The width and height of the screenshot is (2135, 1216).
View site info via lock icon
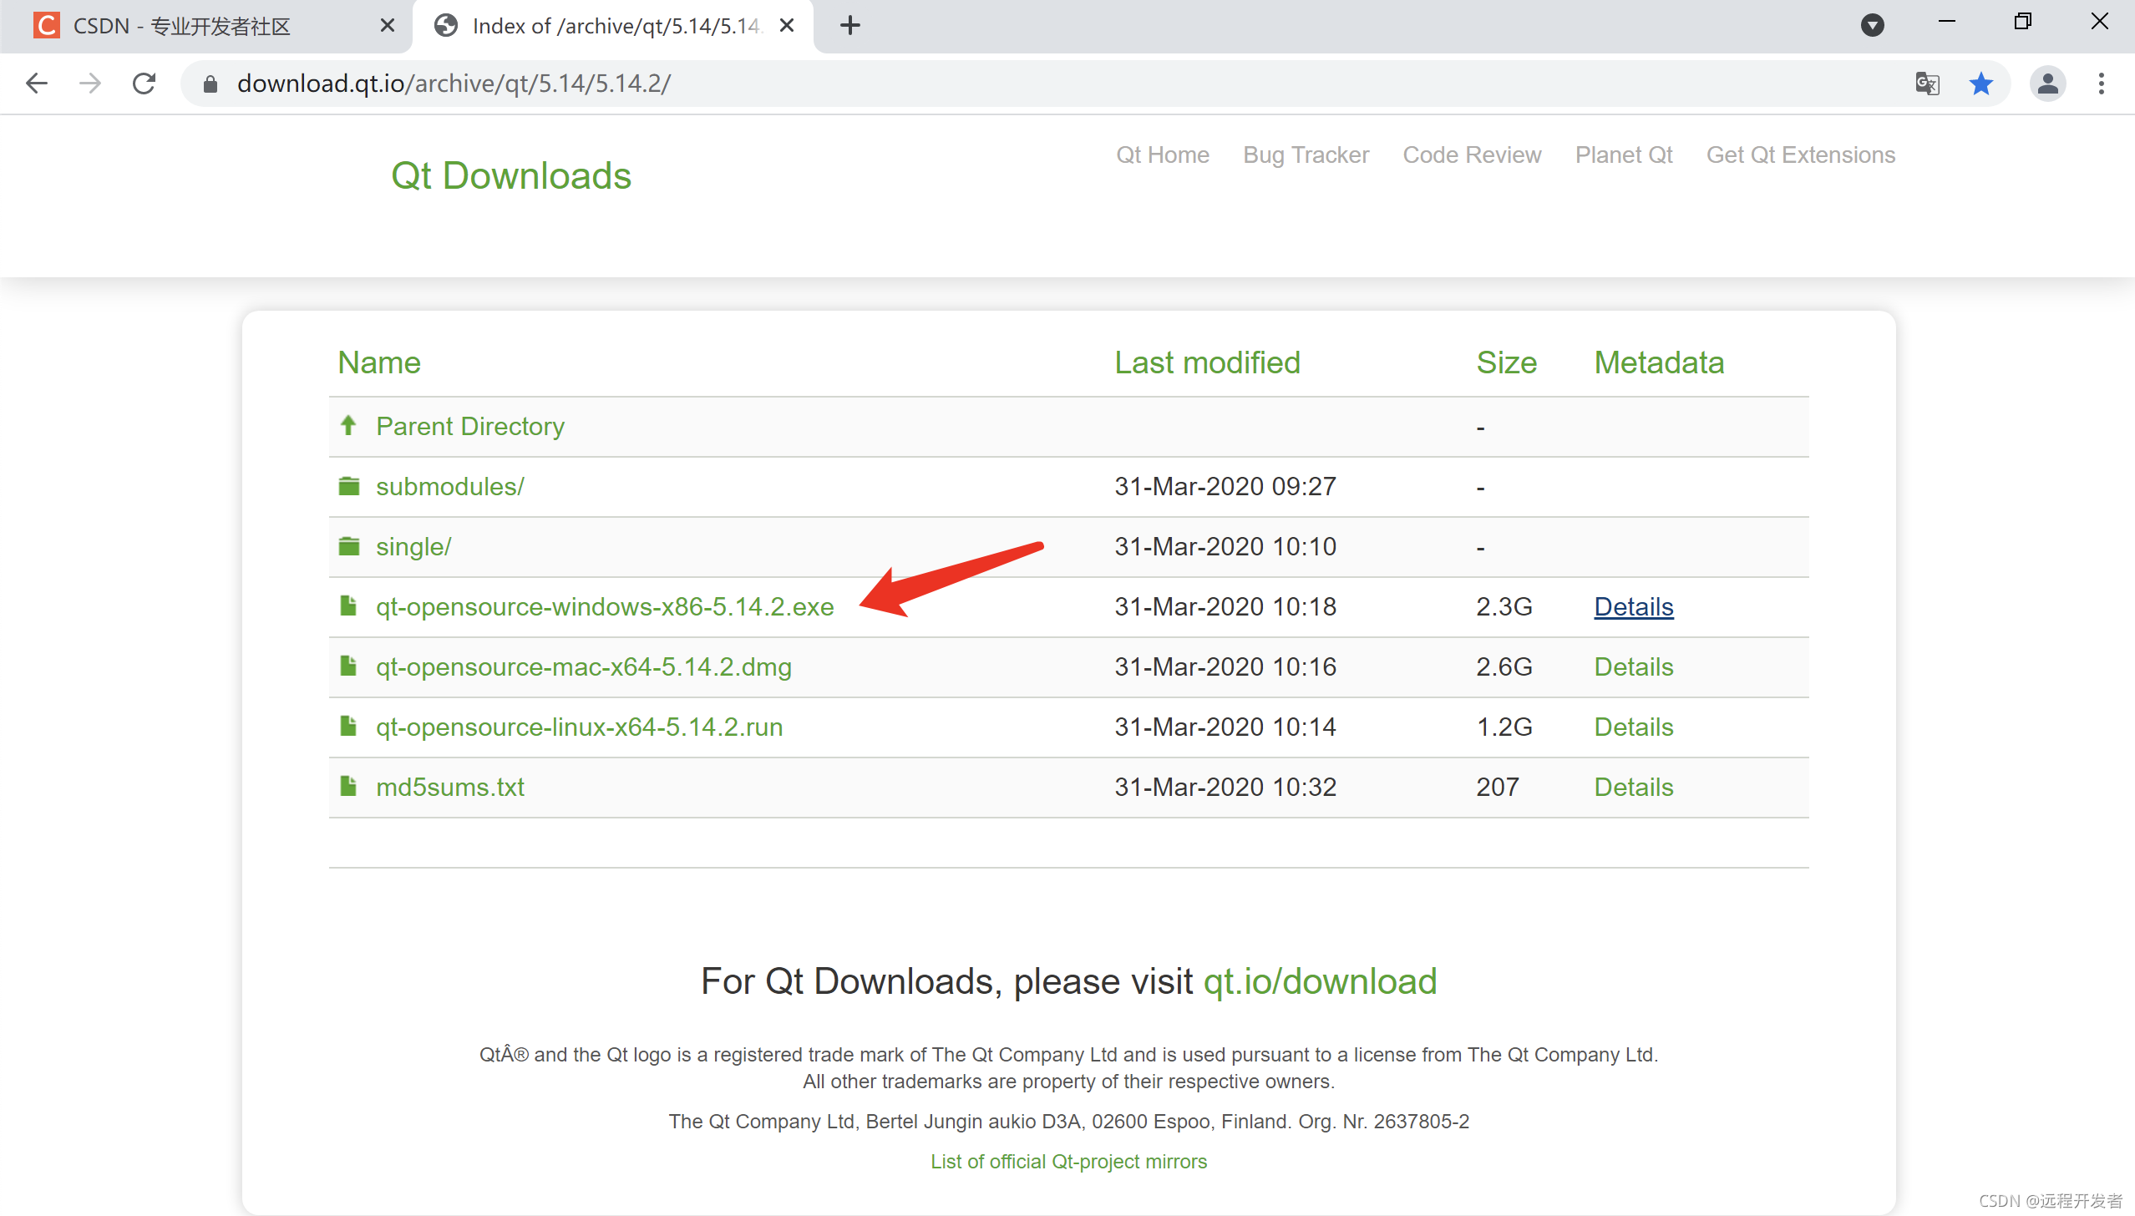(x=210, y=84)
